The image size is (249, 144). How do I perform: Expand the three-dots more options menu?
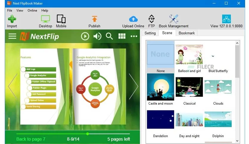pyautogui.click(x=134, y=36)
